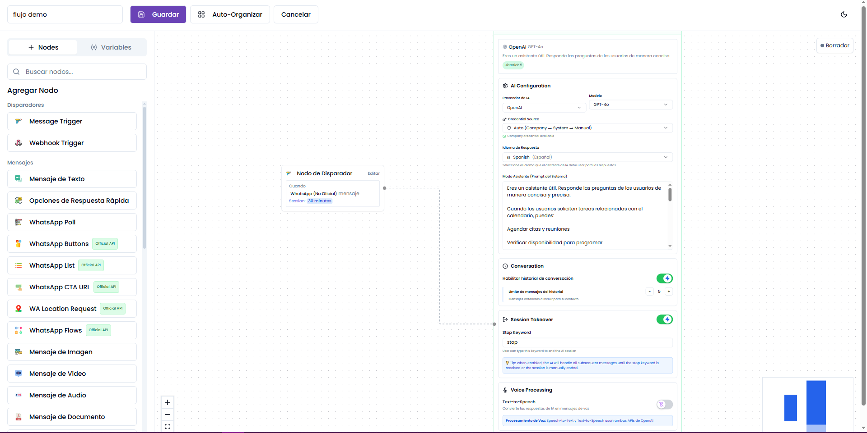
Task: Click the fit view icon on canvas
Action: pos(168,426)
